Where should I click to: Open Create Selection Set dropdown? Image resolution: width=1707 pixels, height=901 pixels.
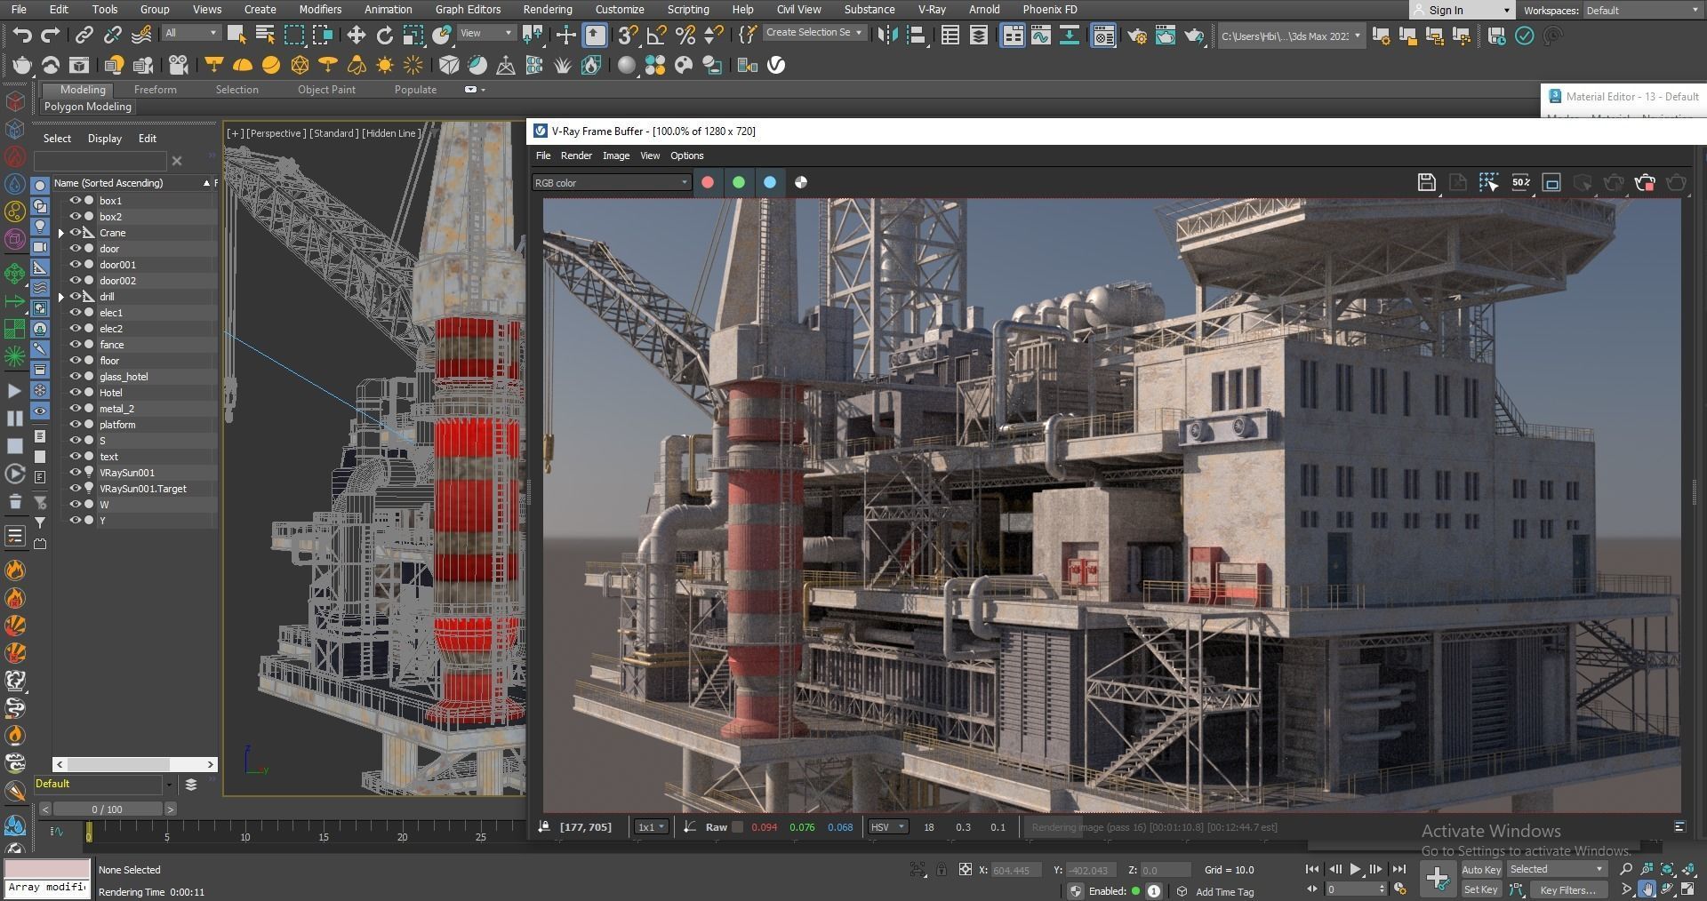point(814,33)
